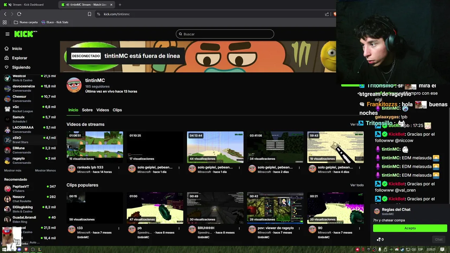Bookmark this page via the bookmark icon
Image resolution: width=450 pixels, height=253 pixels.
click(89, 14)
